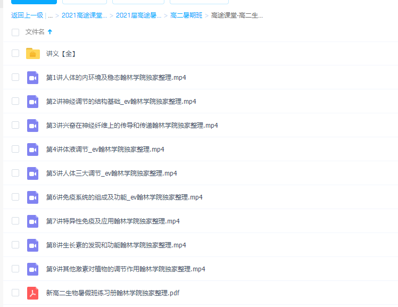Click video icon for 第8讲生长素的发现和功能

tap(33, 245)
